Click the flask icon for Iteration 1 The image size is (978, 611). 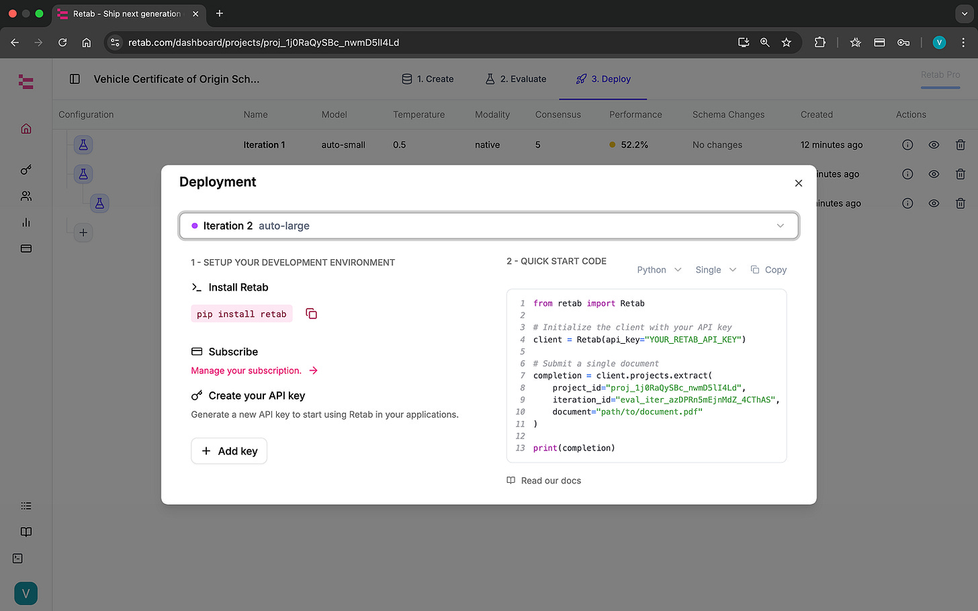click(x=83, y=144)
